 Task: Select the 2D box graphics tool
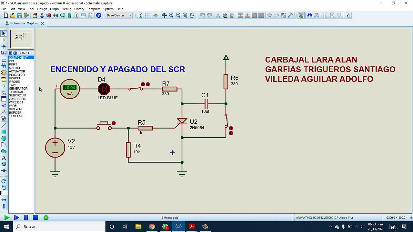[4, 132]
